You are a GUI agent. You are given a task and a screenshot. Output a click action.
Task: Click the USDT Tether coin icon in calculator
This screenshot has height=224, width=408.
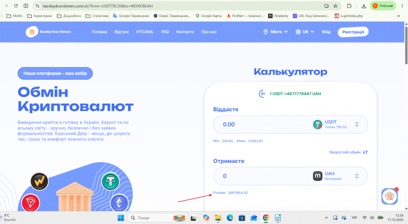(318, 125)
